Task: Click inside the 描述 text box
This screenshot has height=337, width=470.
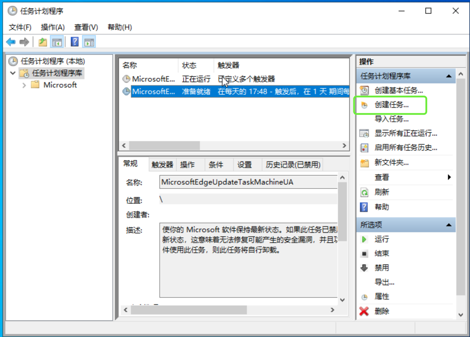Action: pyautogui.click(x=248, y=260)
